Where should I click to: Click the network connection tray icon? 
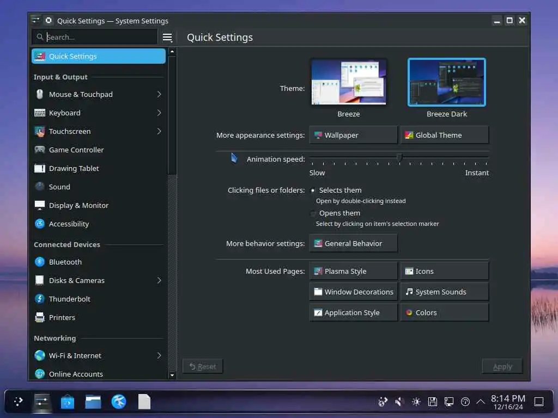[x=449, y=402]
